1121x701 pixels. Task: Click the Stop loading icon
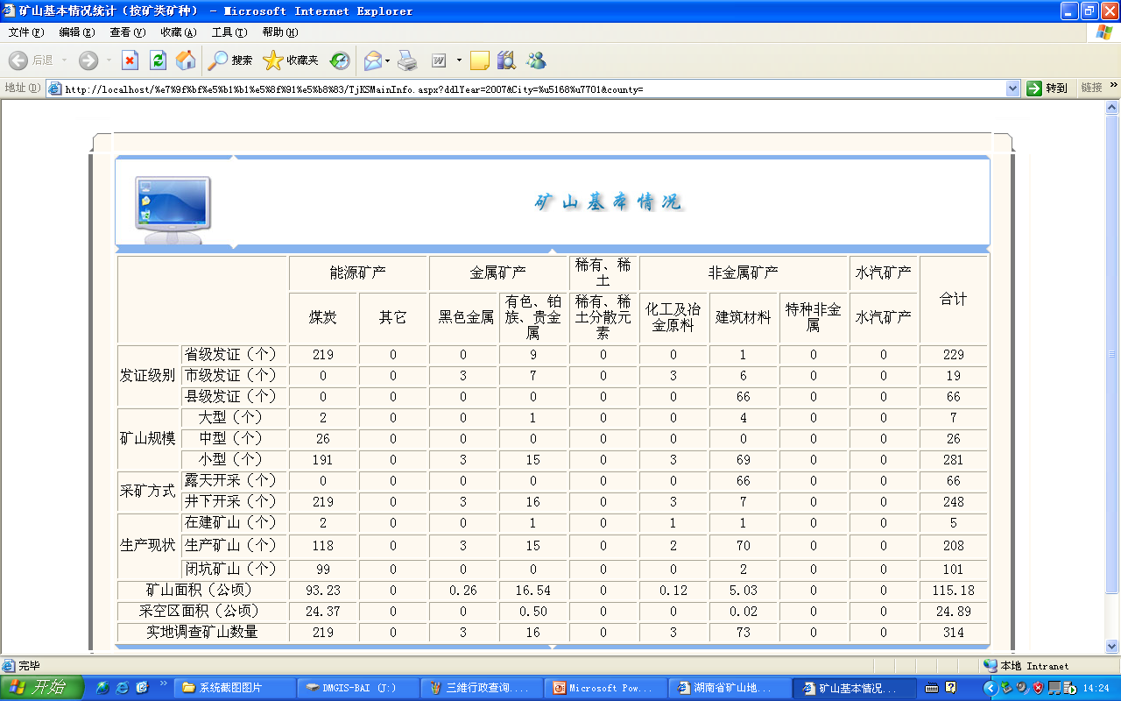tap(130, 60)
